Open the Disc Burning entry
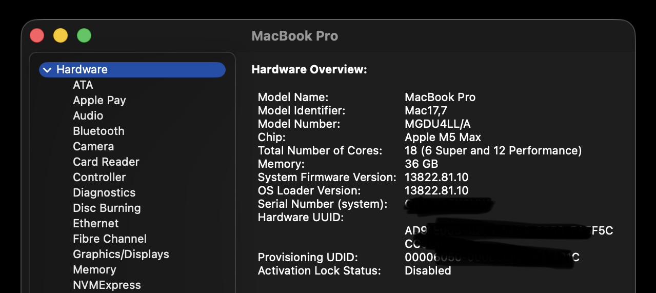656x293 pixels. (x=107, y=208)
